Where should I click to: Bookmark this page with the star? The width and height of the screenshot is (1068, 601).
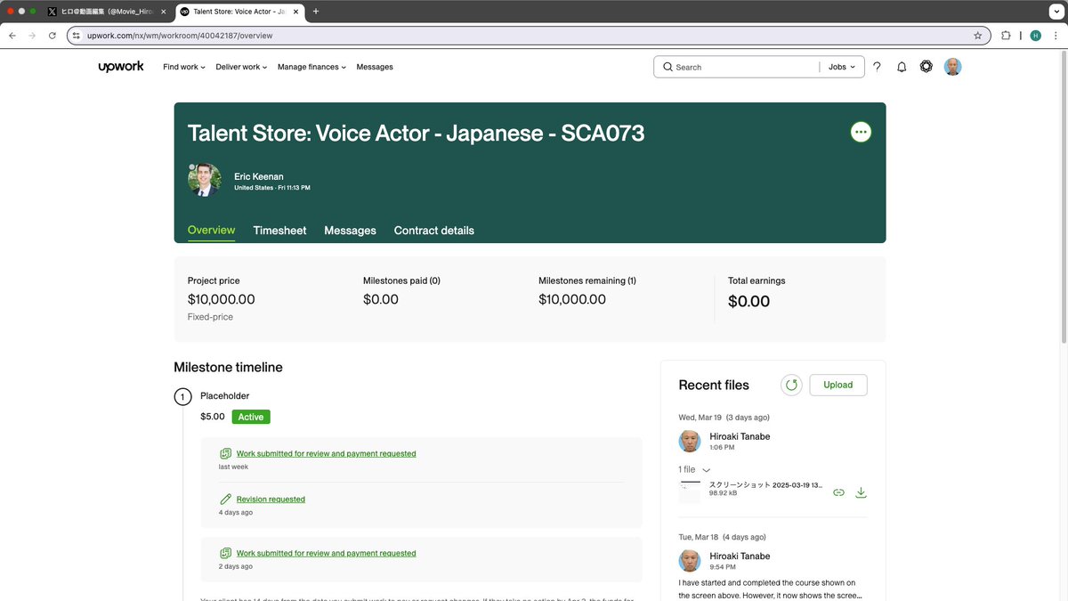[977, 36]
